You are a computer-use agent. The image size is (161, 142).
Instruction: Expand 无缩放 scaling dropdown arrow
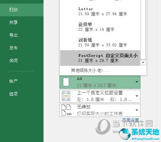coord(137,110)
